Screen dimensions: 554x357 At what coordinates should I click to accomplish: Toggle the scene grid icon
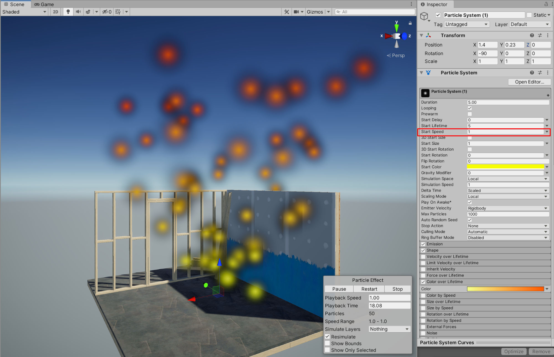pos(118,12)
